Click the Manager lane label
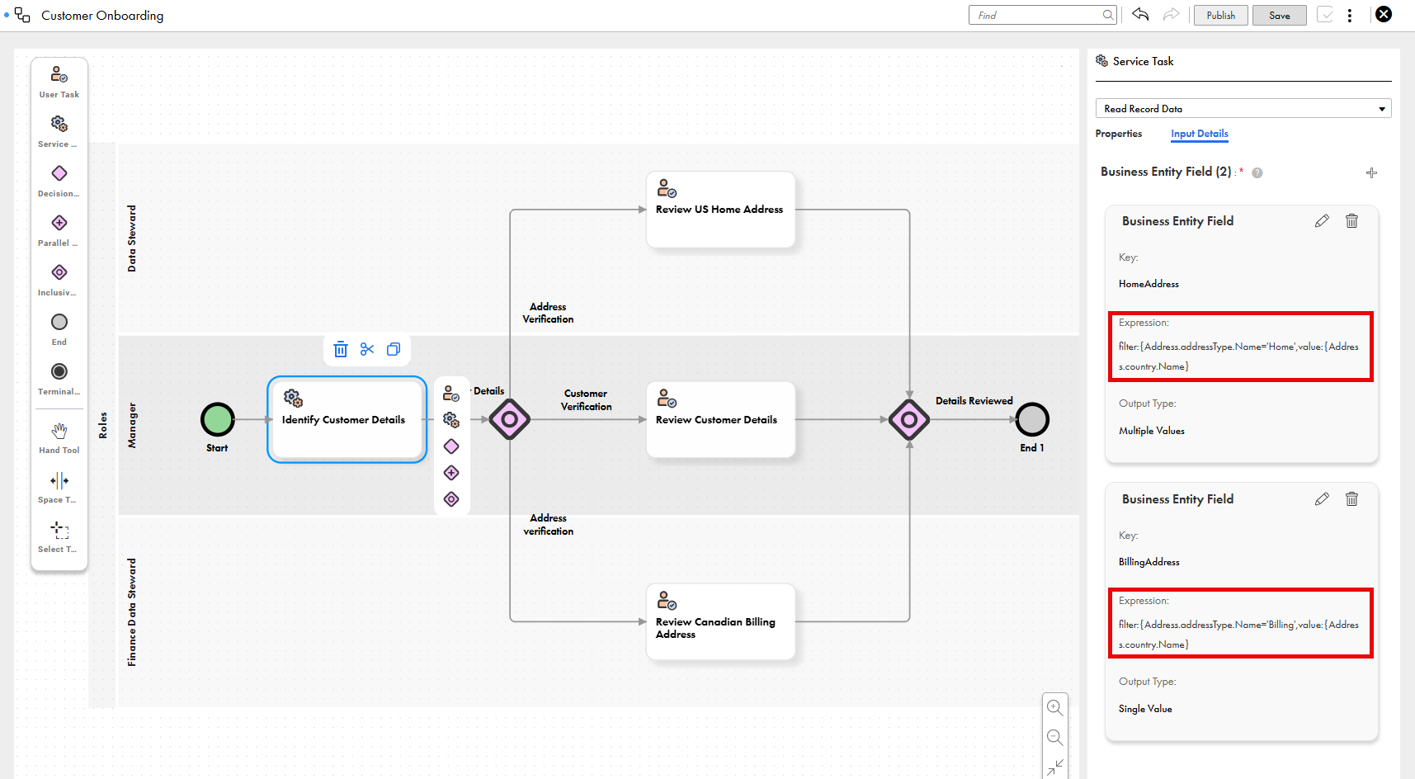This screenshot has width=1415, height=779. point(132,425)
